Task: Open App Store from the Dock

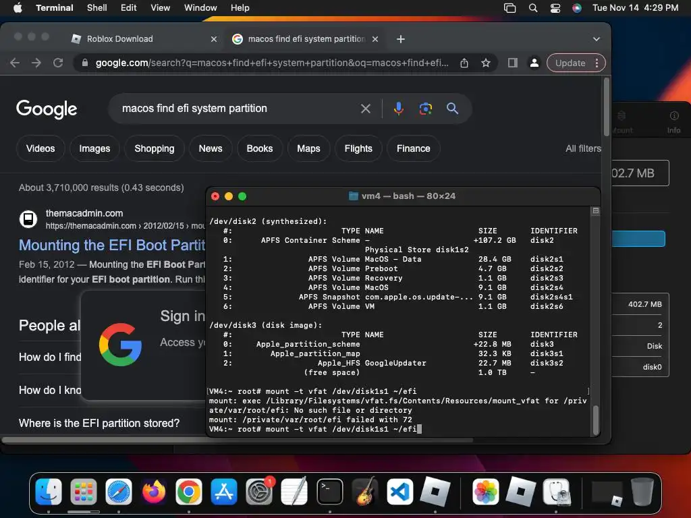Action: 224,491
